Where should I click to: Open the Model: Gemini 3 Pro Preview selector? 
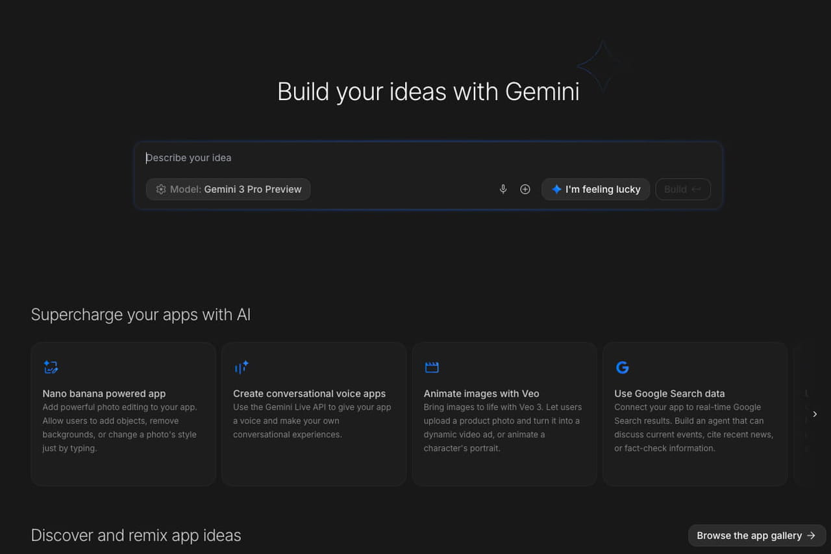(x=228, y=189)
